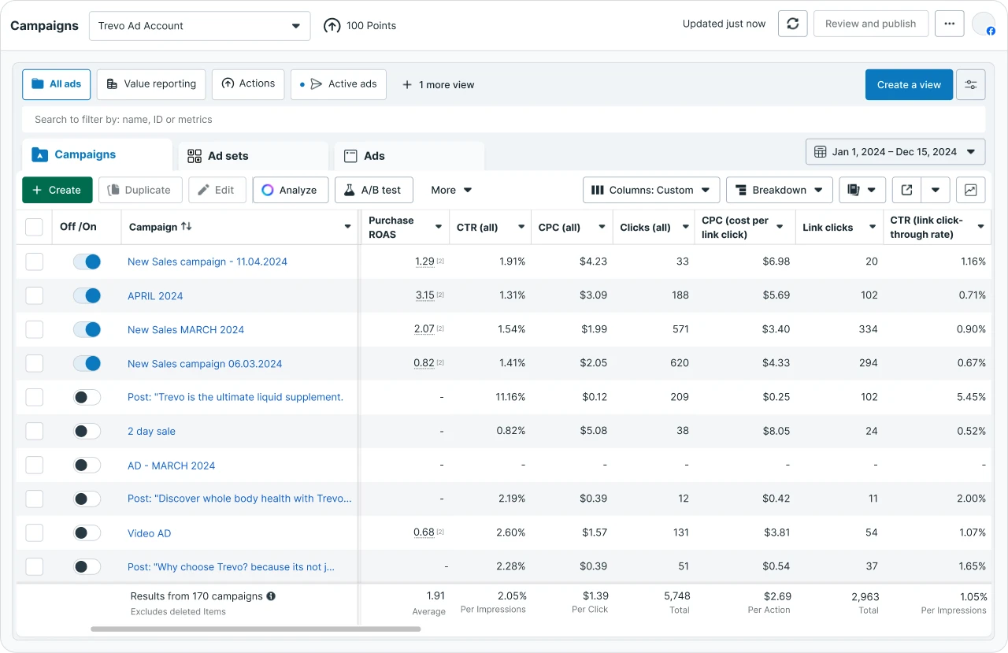Select the All ads view tab
1008x653 pixels.
57,84
